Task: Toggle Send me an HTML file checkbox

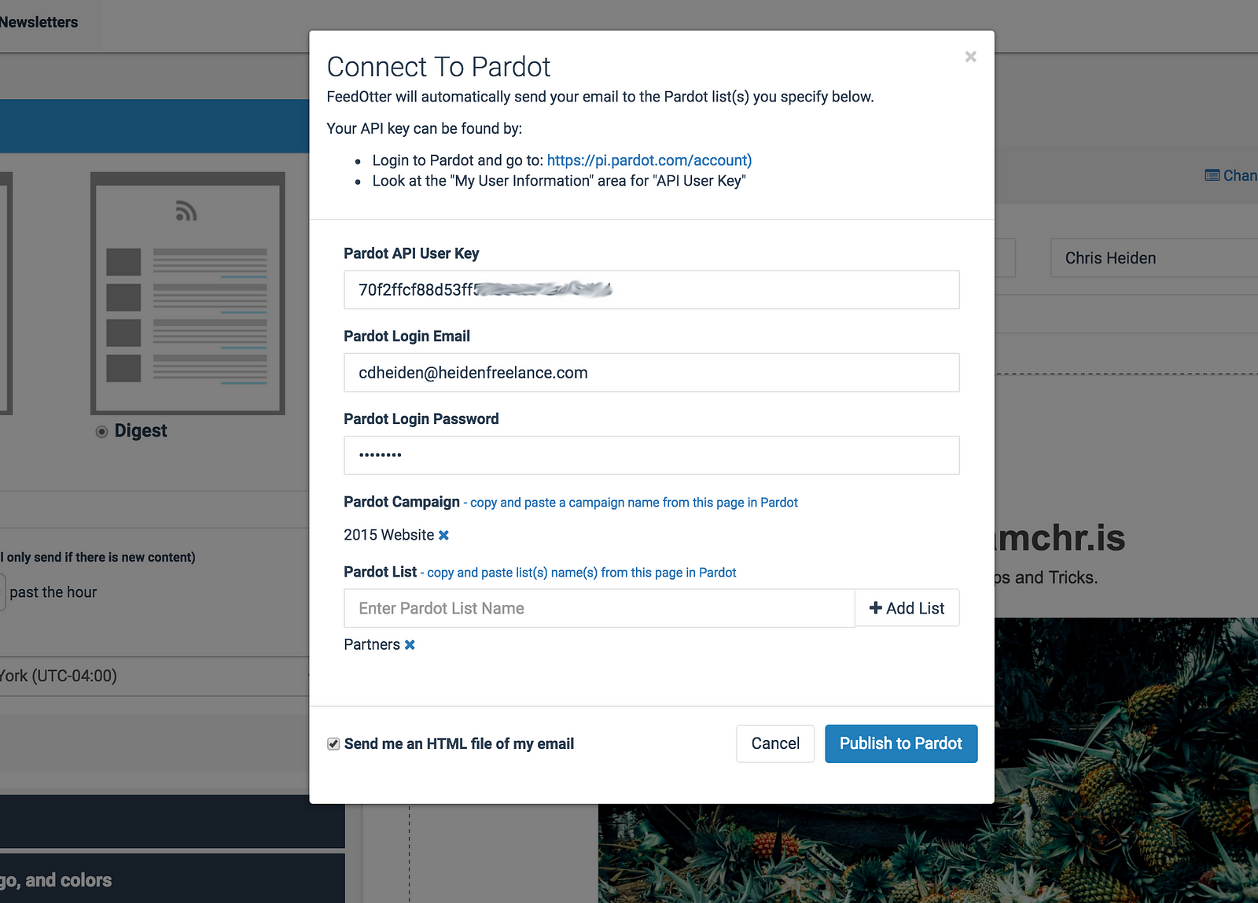Action: (x=333, y=744)
